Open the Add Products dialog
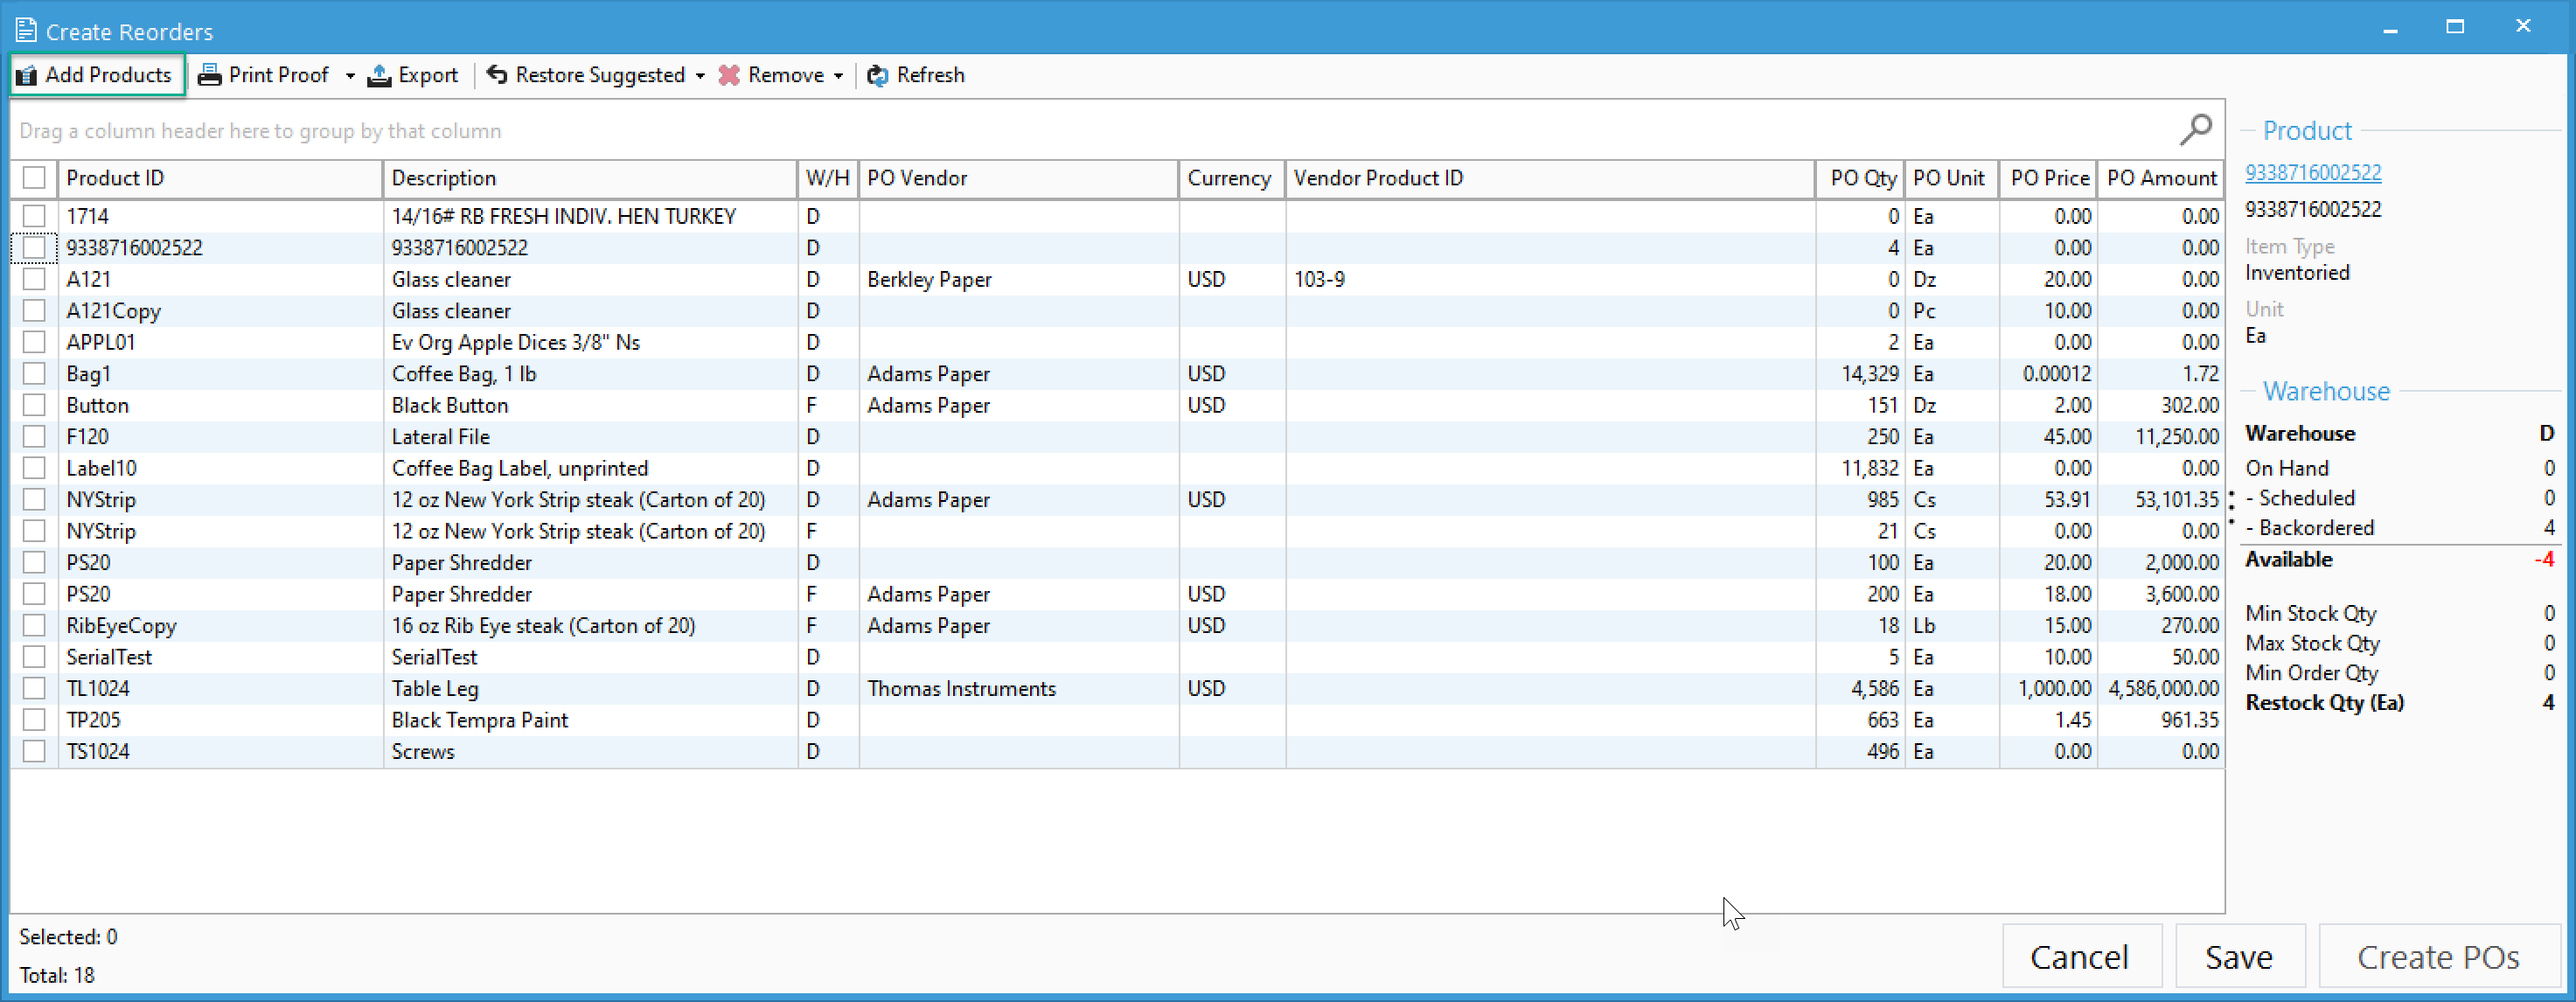2576x1002 pixels. [96, 74]
